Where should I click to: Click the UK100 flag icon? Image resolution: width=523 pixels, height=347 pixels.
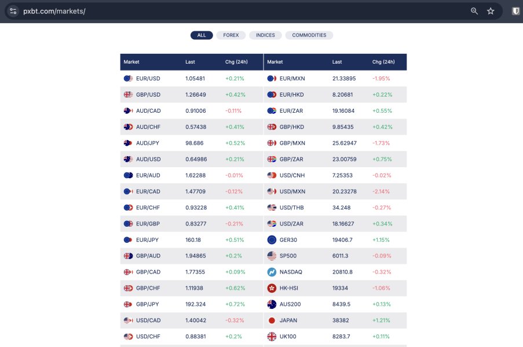click(272, 336)
